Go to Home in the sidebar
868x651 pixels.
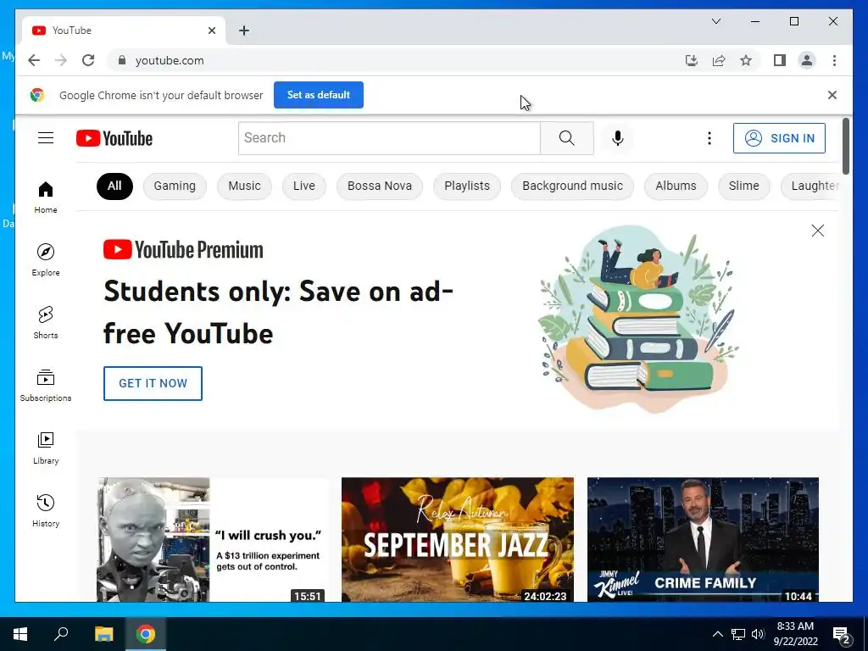pos(46,197)
